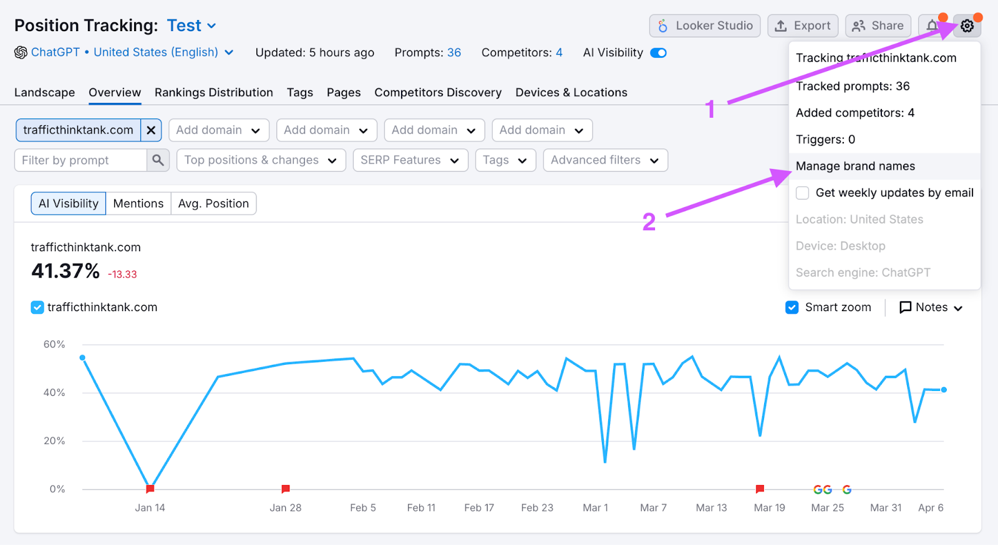This screenshot has height=545, width=998.
Task: Open the SERP Features filter dropdown
Action: pos(410,160)
